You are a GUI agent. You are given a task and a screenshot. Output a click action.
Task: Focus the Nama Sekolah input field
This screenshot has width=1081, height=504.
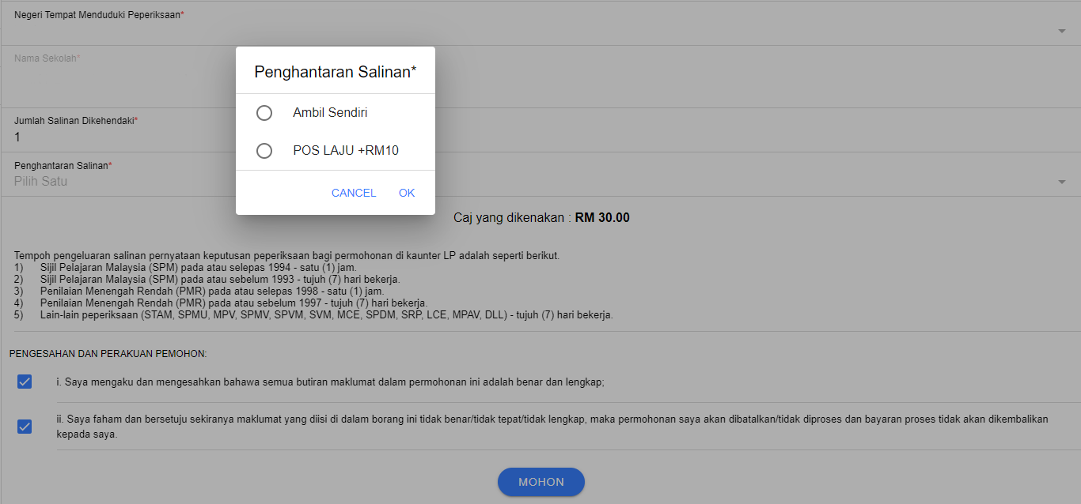tap(119, 79)
